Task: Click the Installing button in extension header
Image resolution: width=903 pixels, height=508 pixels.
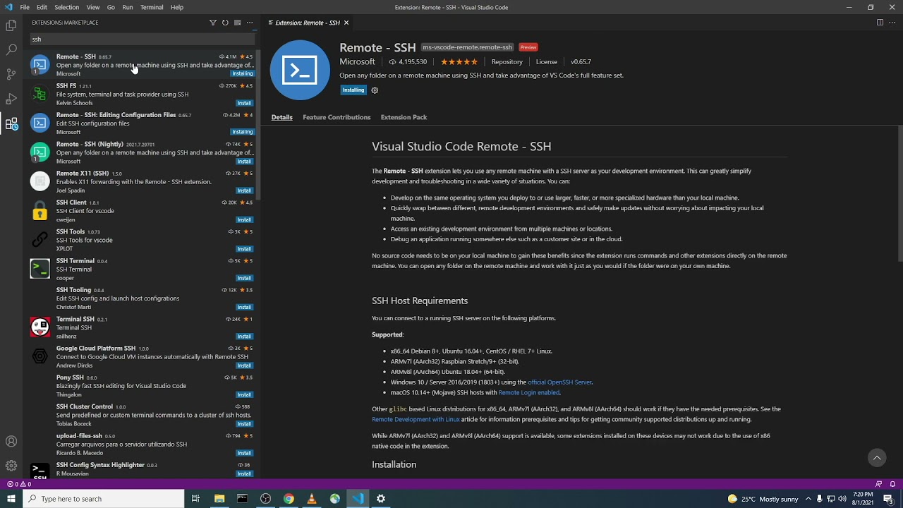Action: (353, 90)
